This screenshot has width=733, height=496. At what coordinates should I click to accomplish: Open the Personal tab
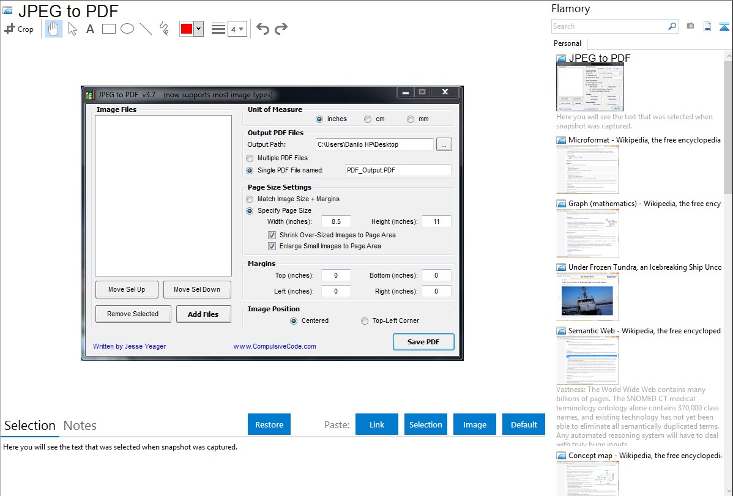click(568, 43)
